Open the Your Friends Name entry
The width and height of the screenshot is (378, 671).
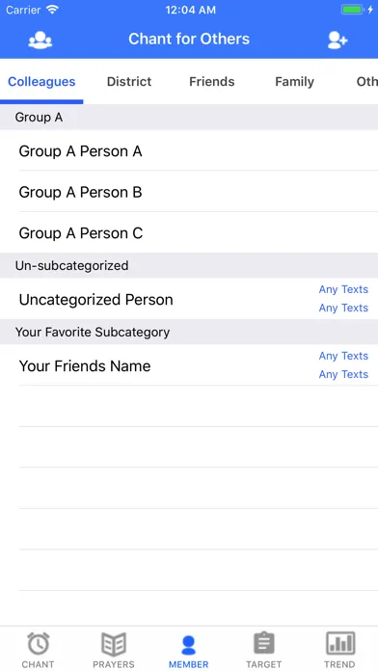189,365
